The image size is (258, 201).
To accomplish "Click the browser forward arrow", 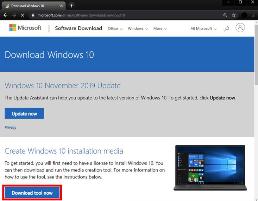I will [x=14, y=15].
